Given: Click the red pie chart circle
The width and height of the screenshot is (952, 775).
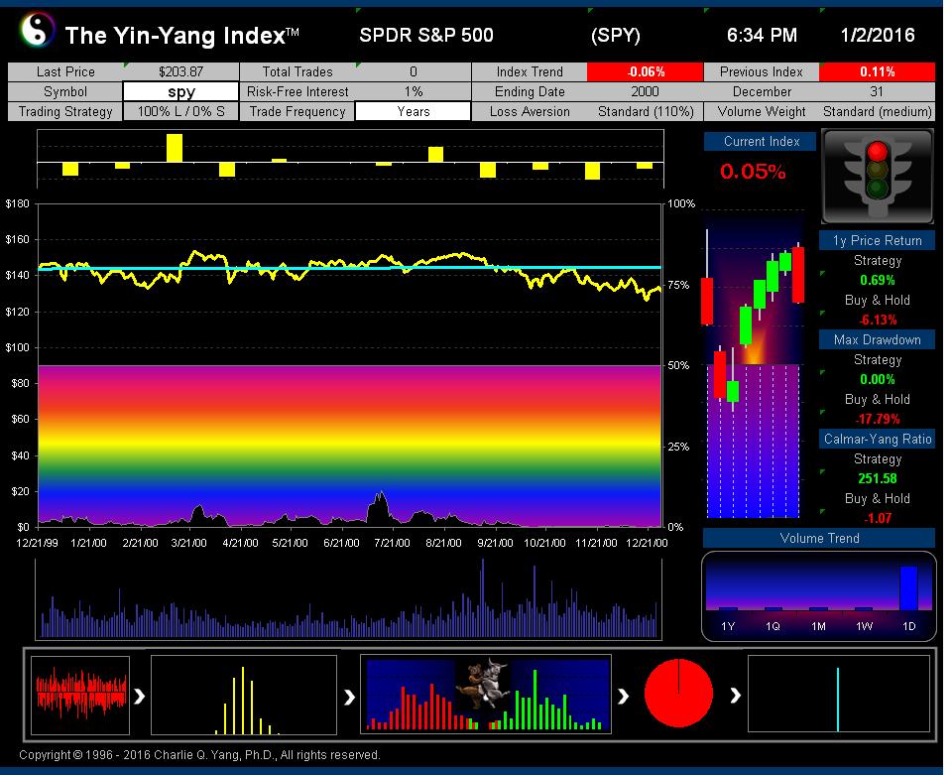Looking at the screenshot, I should [678, 693].
